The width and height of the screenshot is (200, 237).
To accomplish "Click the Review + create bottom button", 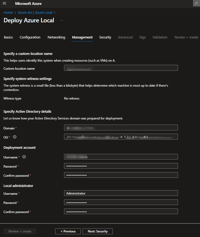I will click(20, 231).
